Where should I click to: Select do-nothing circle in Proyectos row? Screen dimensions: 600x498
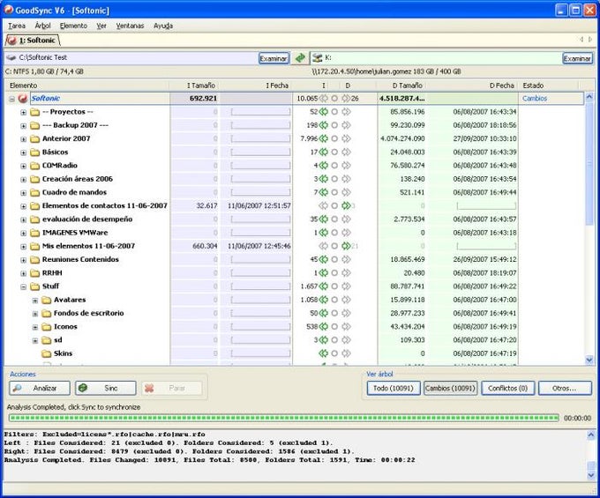pyautogui.click(x=334, y=112)
